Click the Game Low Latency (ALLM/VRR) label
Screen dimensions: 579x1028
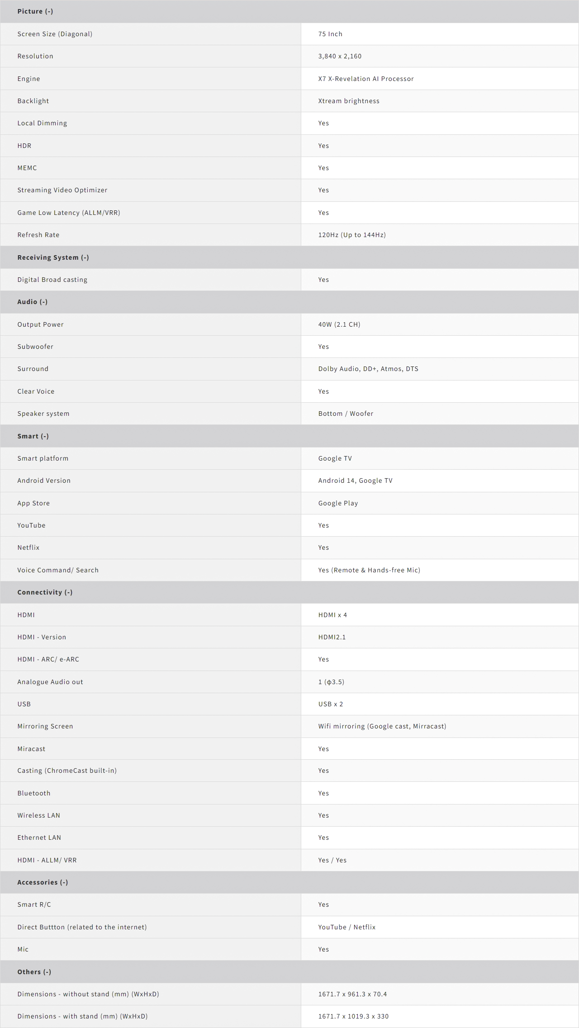point(69,213)
